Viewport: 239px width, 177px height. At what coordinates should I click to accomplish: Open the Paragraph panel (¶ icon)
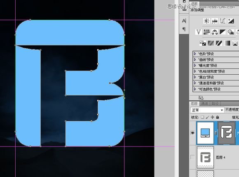point(184,29)
